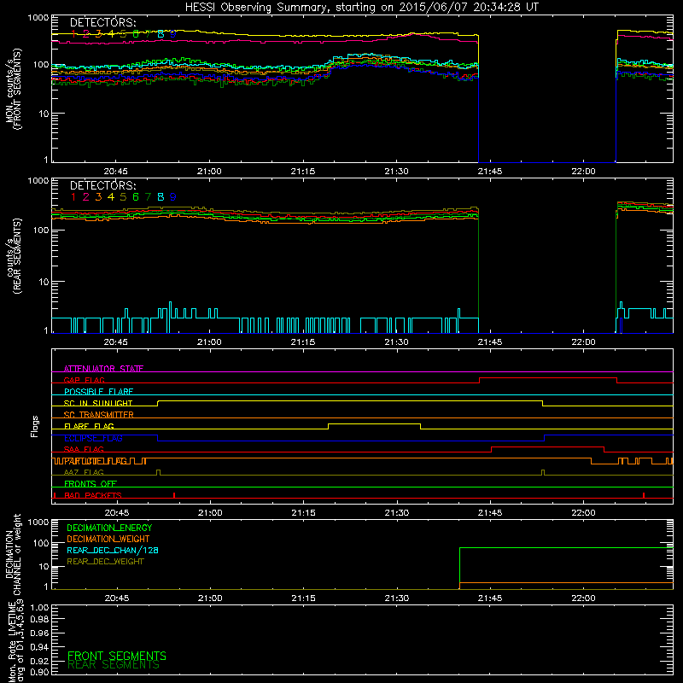The width and height of the screenshot is (683, 683).
Task: Select green detector 6 in rear segments legend
Action: [136, 197]
